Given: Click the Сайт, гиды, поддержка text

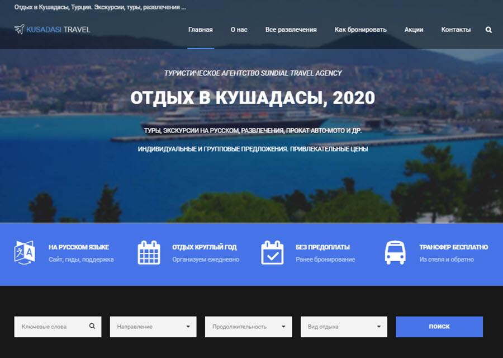Looking at the screenshot, I should coord(81,260).
